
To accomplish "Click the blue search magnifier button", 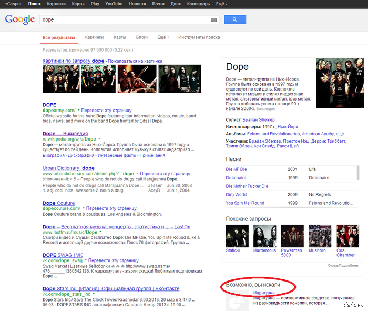I will pyautogui.click(x=235, y=19).
